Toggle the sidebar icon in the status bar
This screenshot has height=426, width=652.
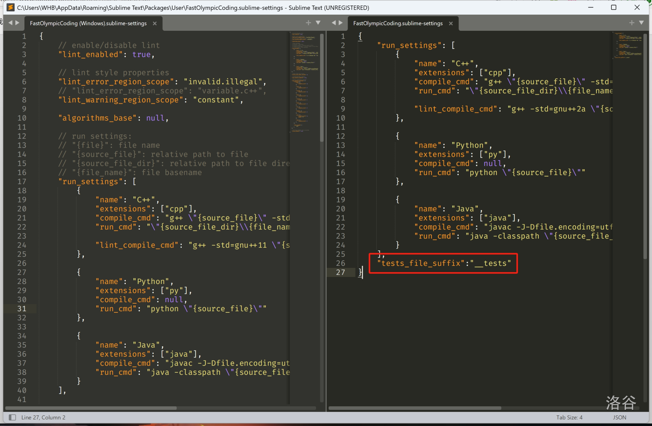(12, 417)
